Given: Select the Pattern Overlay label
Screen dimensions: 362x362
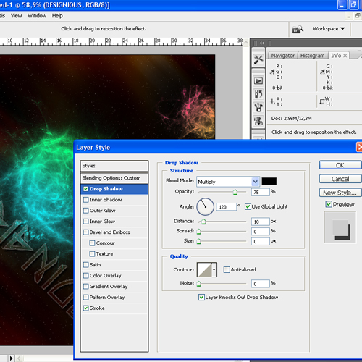Looking at the screenshot, I should tap(107, 298).
